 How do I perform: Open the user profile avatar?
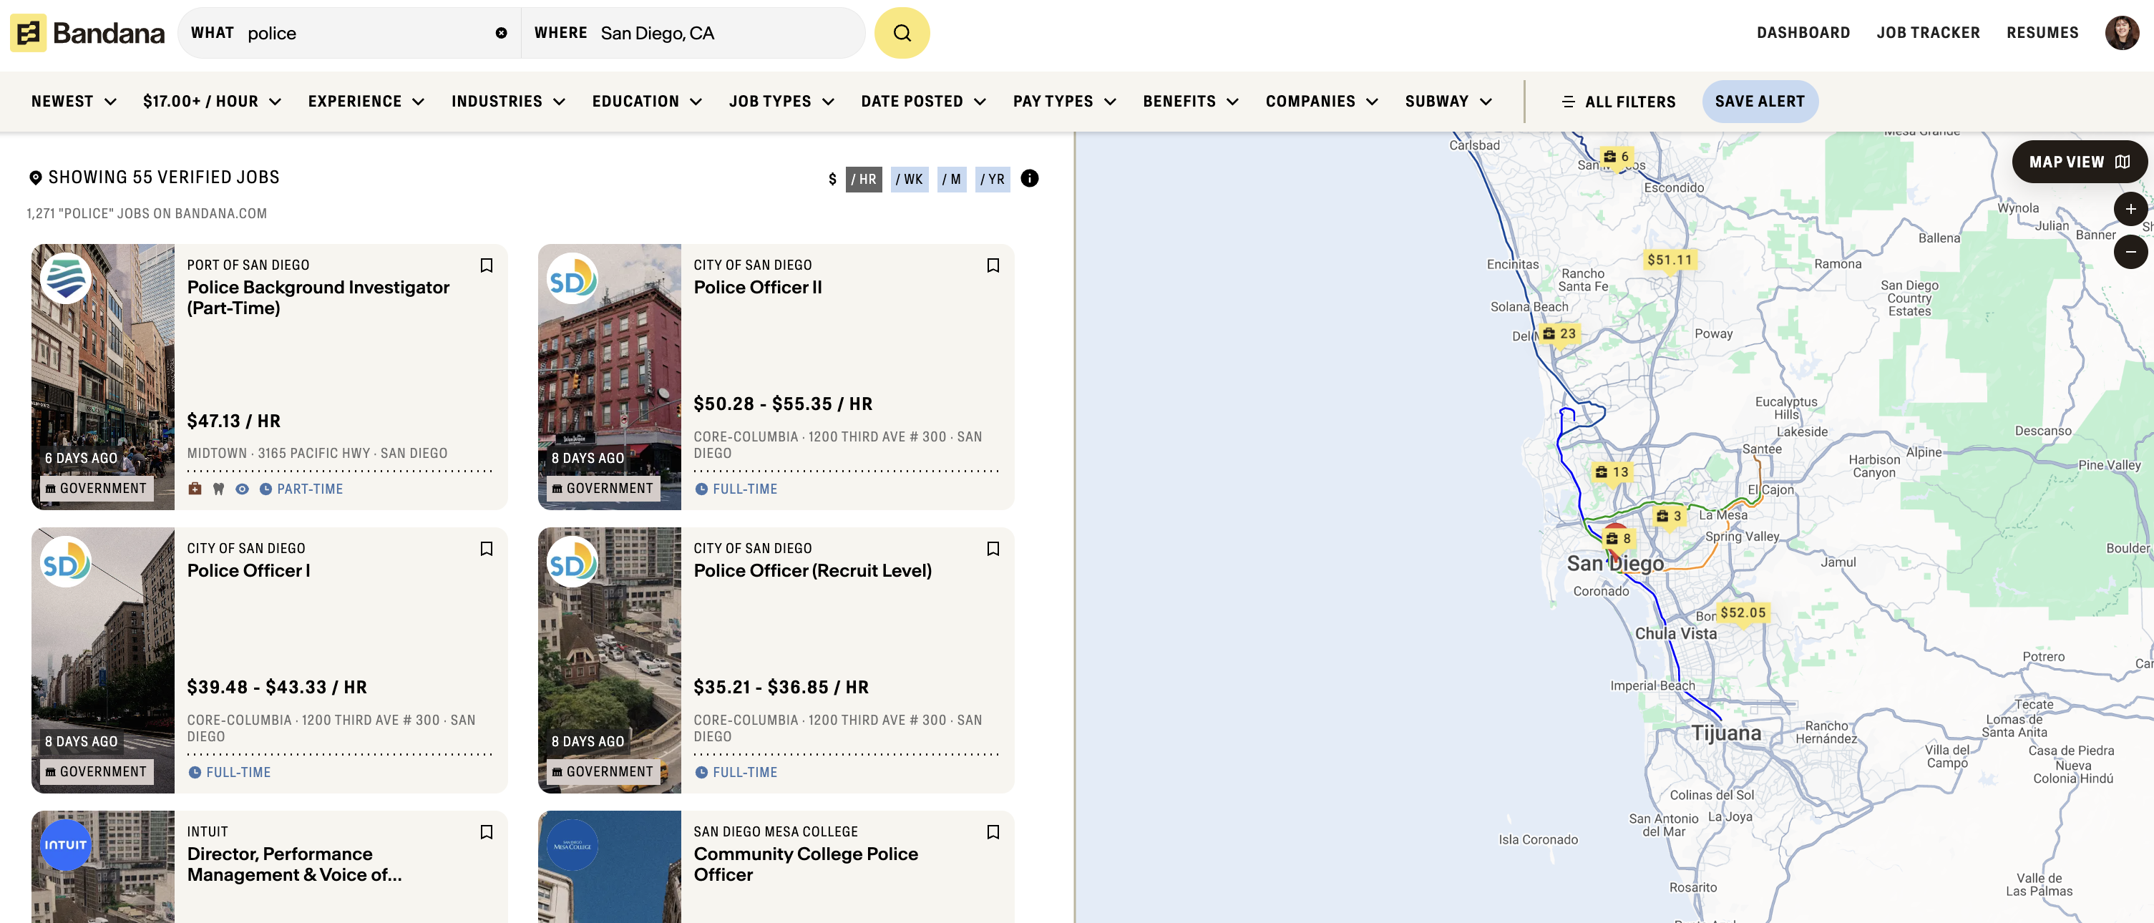click(2121, 34)
